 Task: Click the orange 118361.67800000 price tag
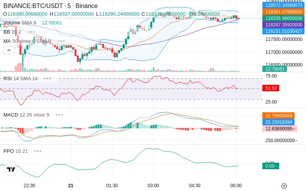click(283, 12)
